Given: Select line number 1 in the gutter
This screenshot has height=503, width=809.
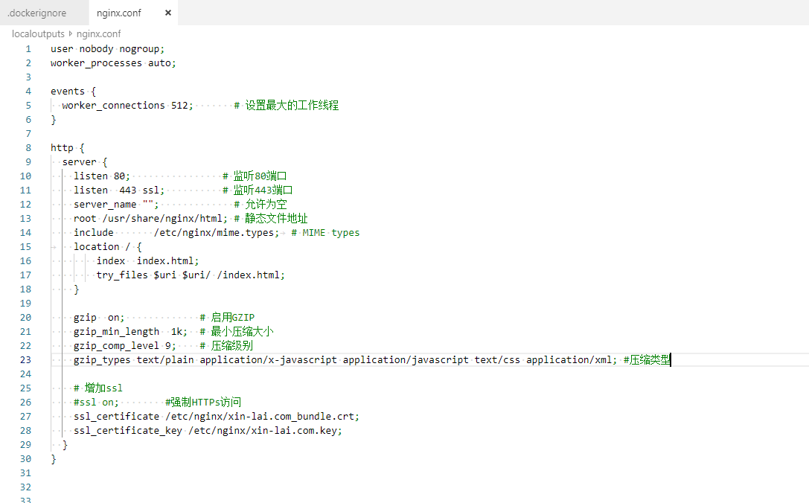Looking at the screenshot, I should point(28,49).
